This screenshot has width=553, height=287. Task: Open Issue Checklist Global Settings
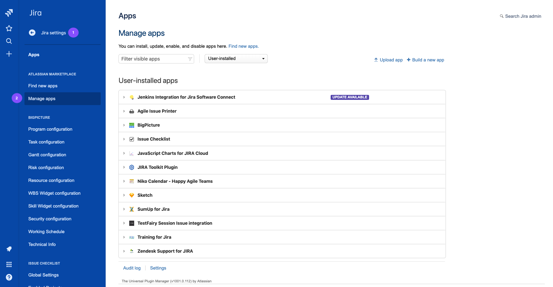tap(43, 275)
